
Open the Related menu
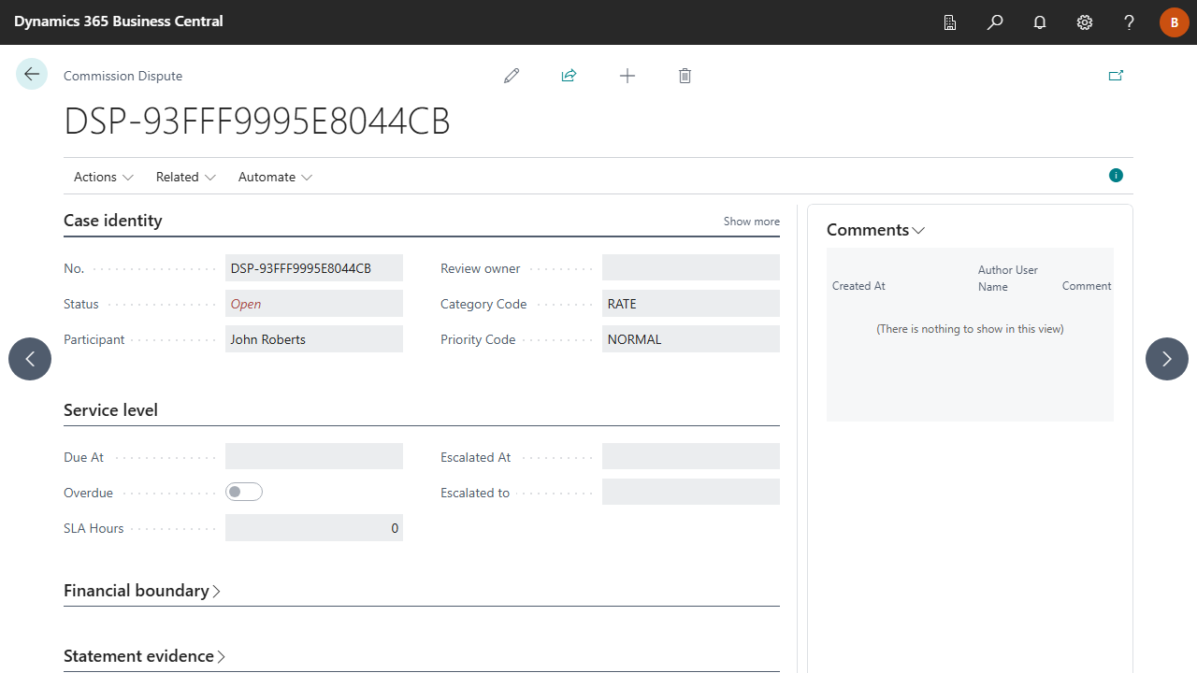[186, 177]
